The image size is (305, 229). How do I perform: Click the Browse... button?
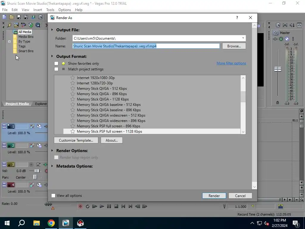234,46
